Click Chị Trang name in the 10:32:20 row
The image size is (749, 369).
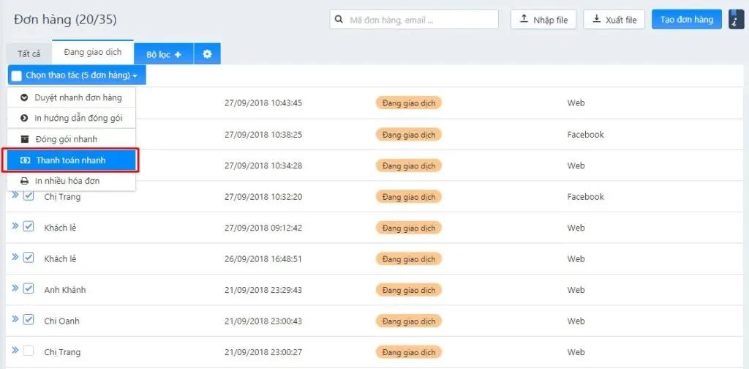(62, 196)
